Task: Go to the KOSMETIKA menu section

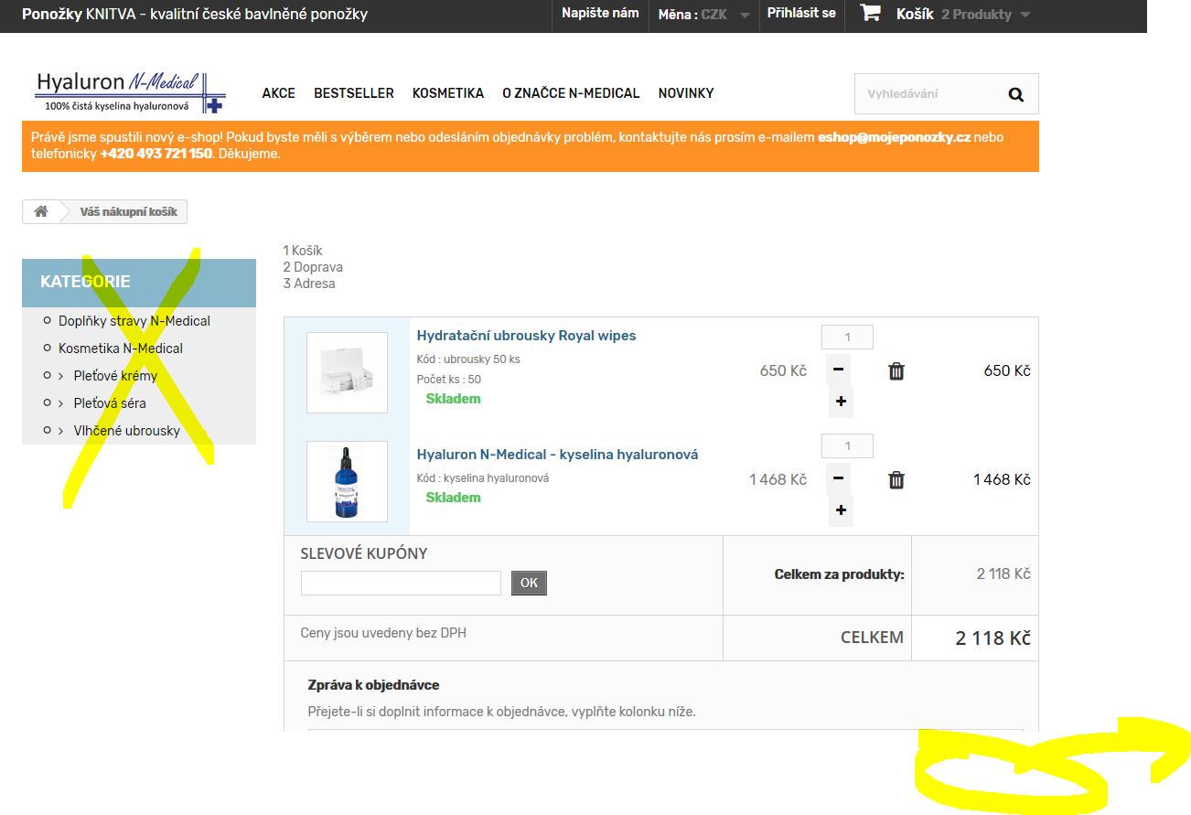Action: 447,93
